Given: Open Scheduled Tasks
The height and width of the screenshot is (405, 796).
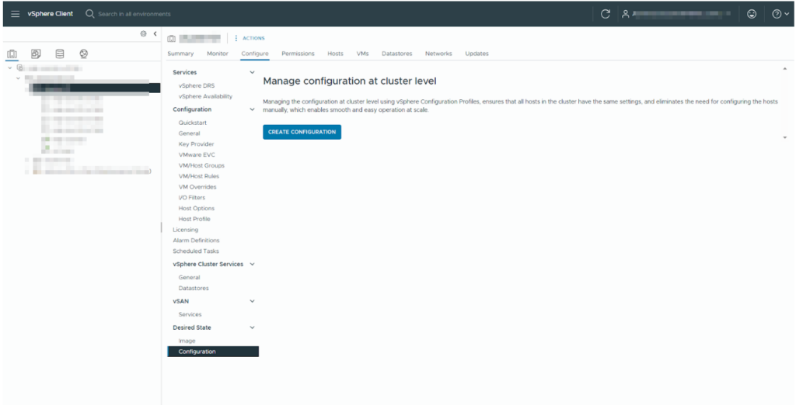Looking at the screenshot, I should pos(196,251).
